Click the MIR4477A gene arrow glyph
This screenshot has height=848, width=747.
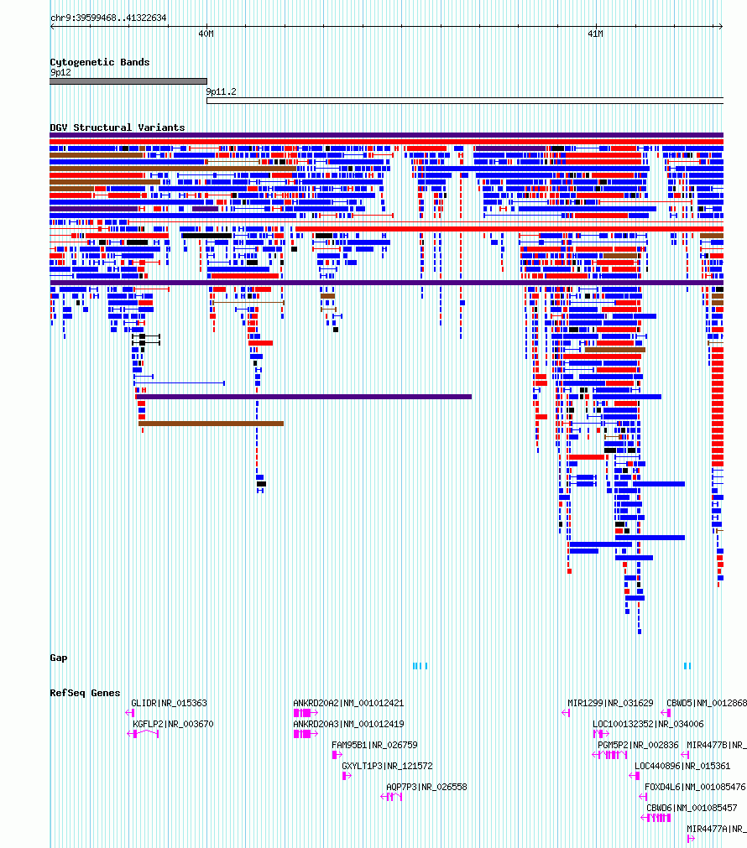coord(692,839)
